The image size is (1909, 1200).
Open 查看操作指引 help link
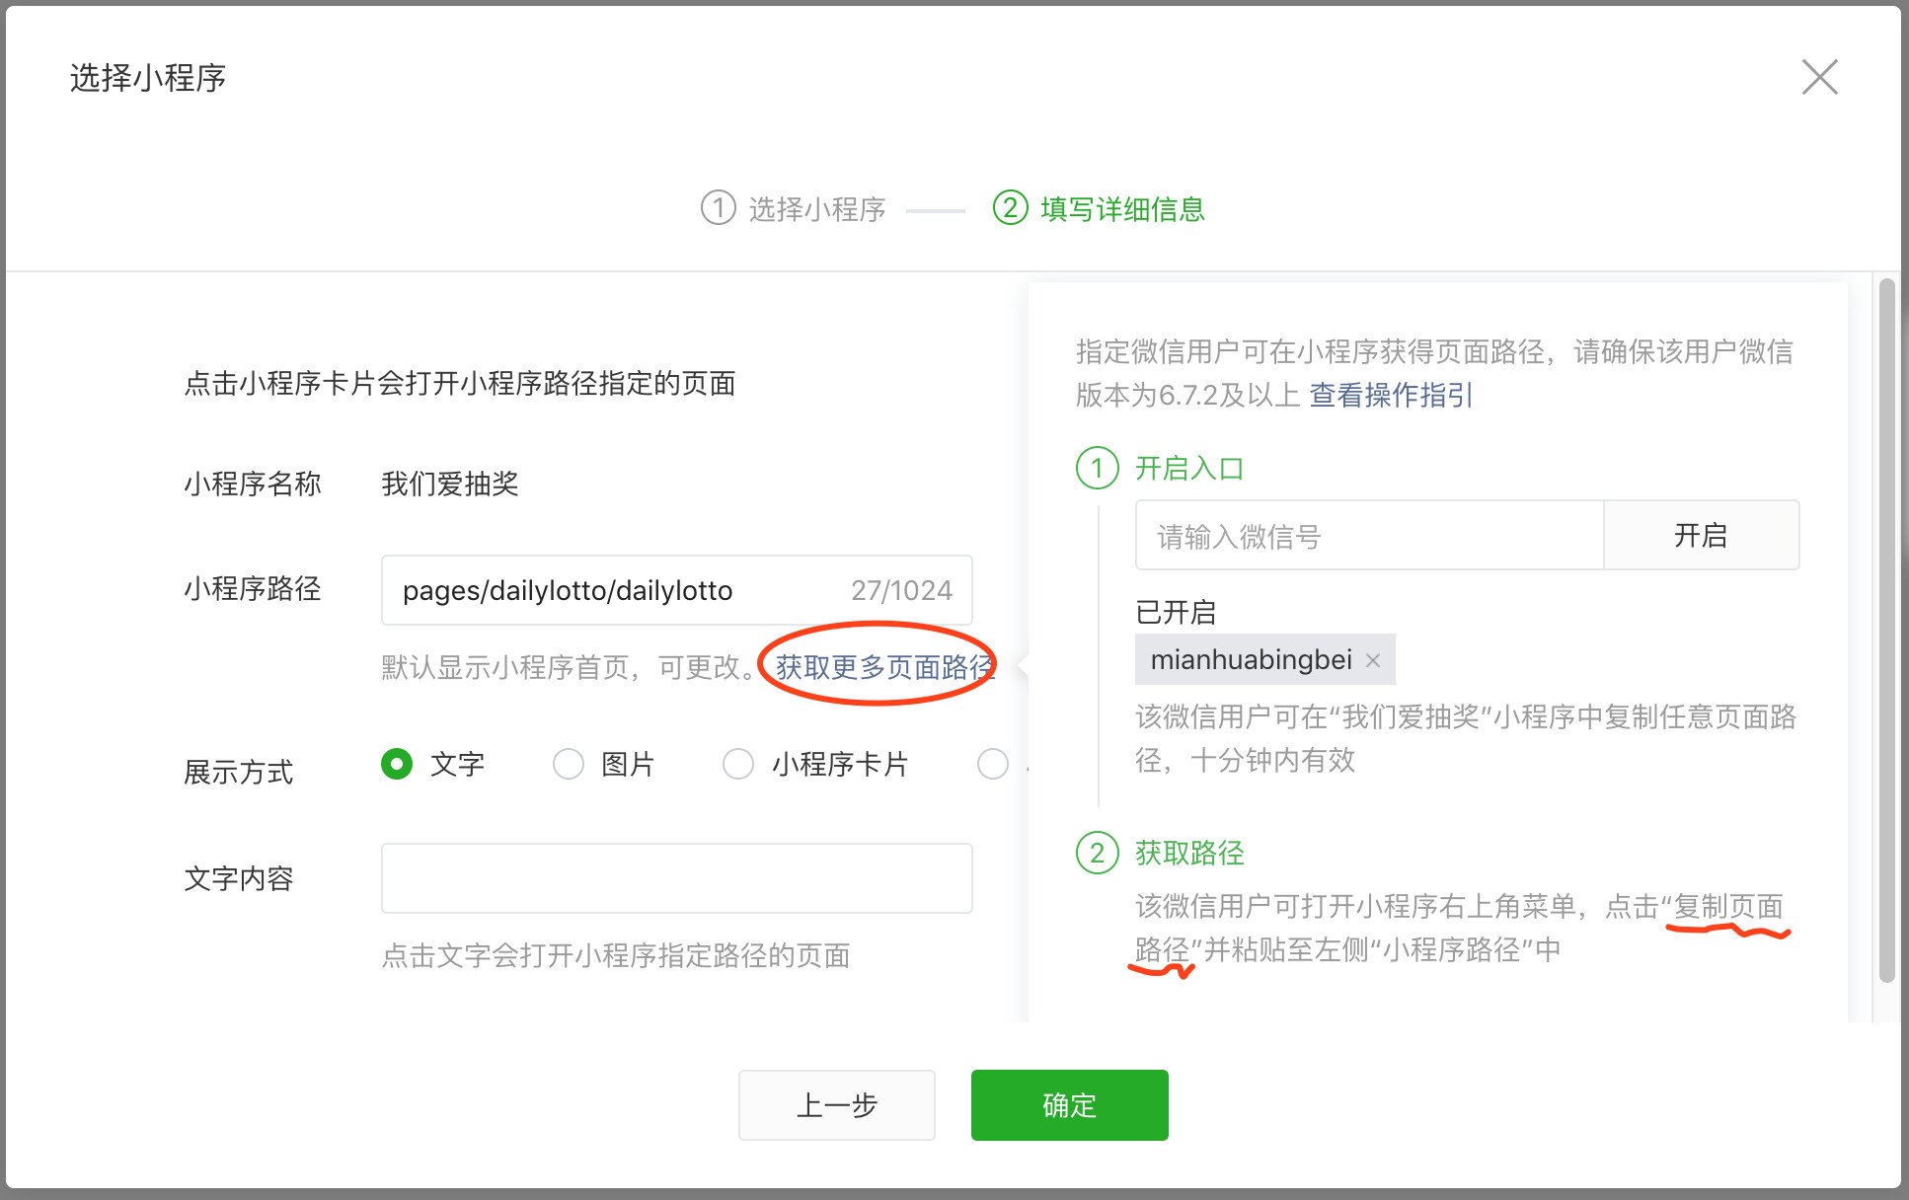click(x=1390, y=395)
